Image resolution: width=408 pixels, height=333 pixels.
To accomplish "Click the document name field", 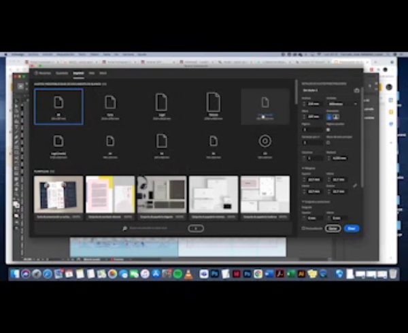I will click(326, 90).
